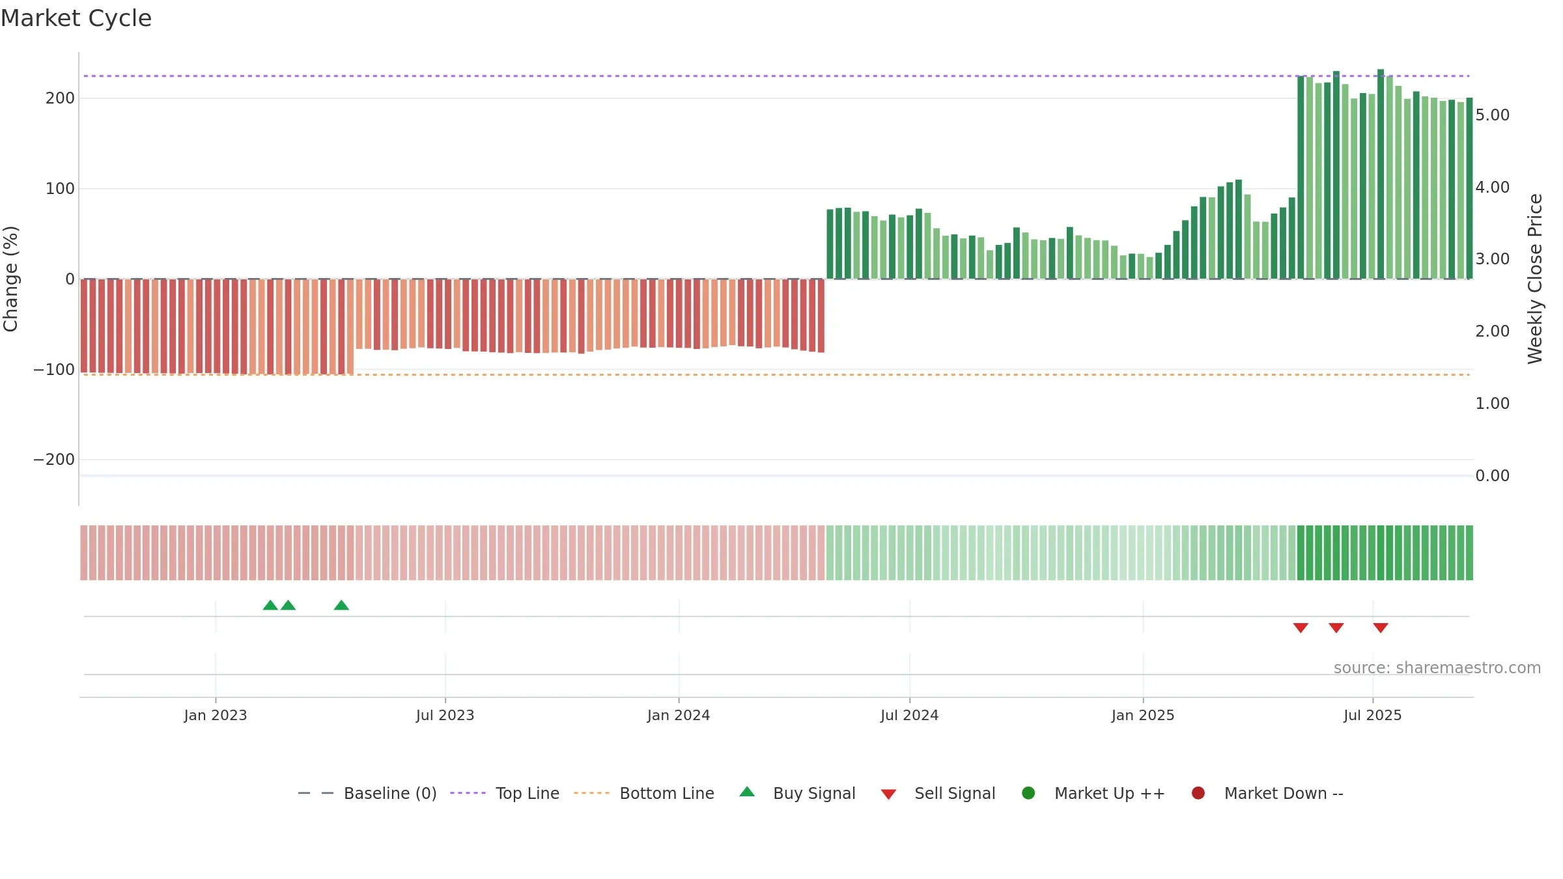Select the first buy signal marker after Jan 2023
Viewport: 1563px width, 879px height.
click(270, 606)
